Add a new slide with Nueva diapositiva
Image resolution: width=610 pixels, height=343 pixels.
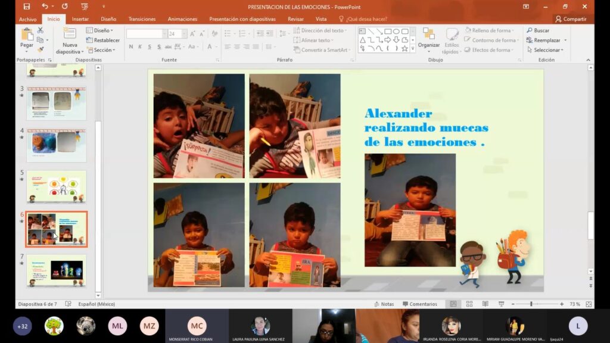(70, 41)
